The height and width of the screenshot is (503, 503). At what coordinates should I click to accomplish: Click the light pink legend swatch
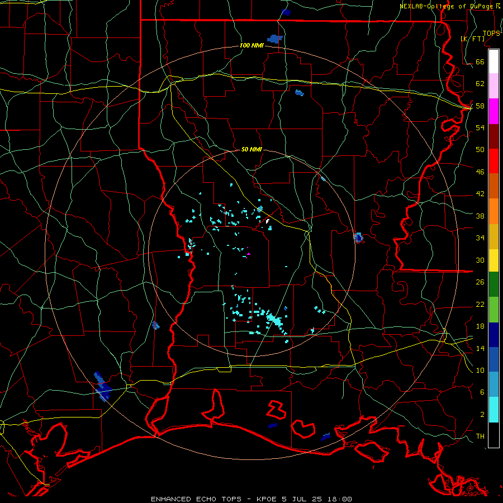493,86
